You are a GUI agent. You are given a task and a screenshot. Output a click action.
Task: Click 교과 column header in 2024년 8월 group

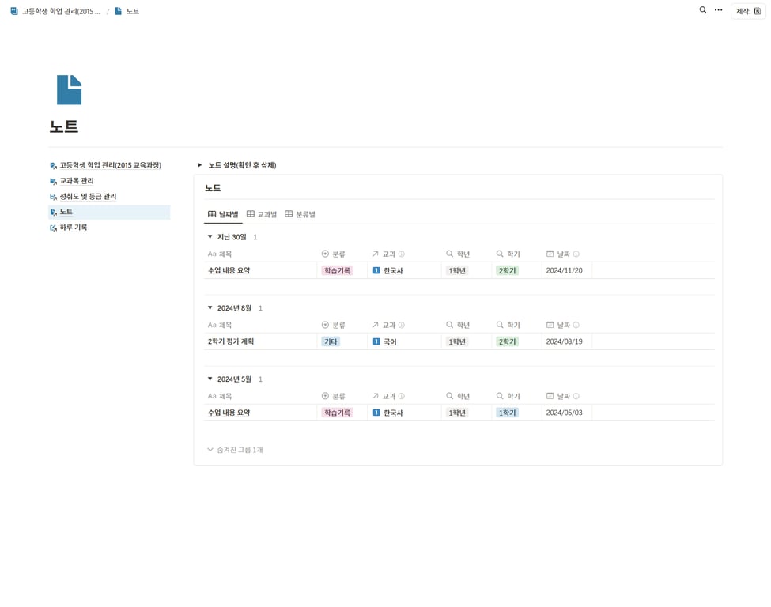coord(388,326)
